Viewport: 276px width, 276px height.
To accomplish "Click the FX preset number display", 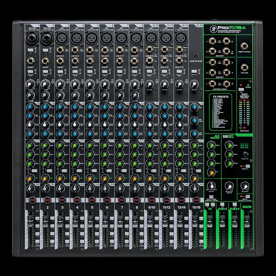I will (245, 145).
